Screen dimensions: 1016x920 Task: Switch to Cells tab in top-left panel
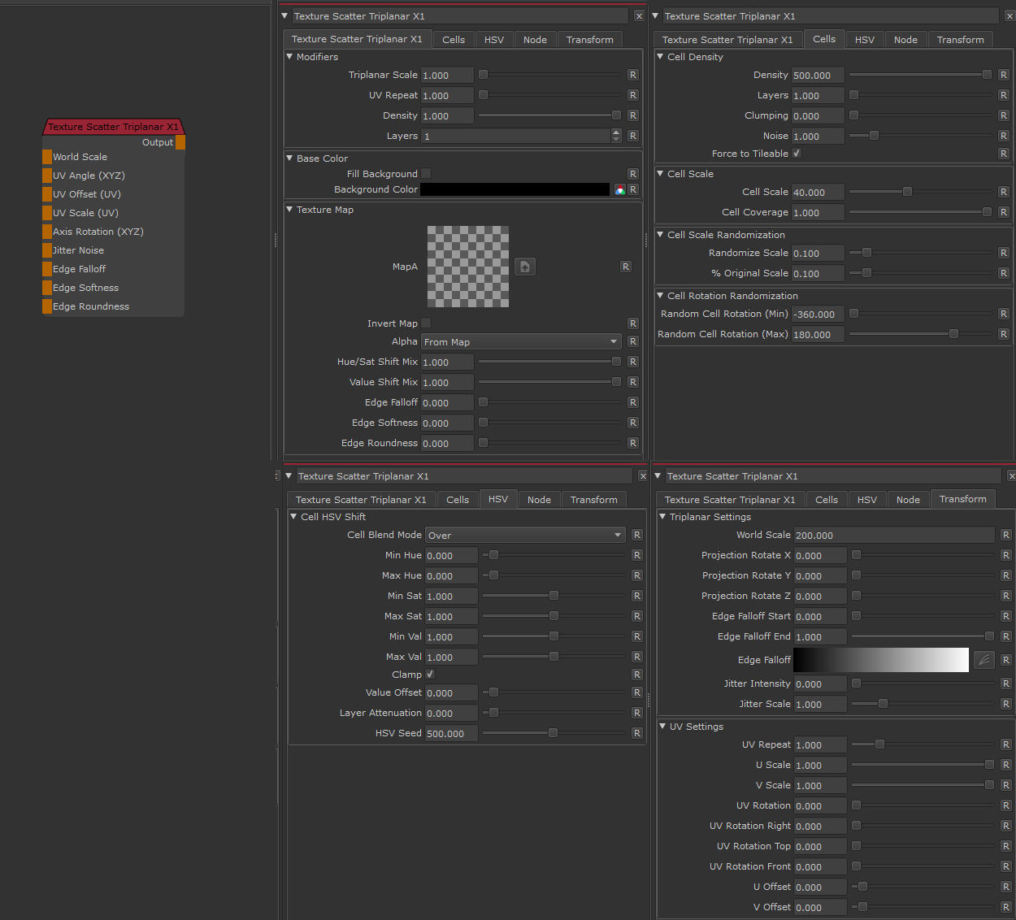(x=454, y=40)
